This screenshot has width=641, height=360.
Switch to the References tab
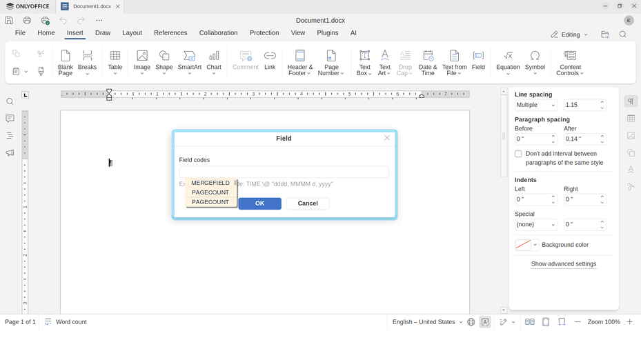[x=170, y=32]
